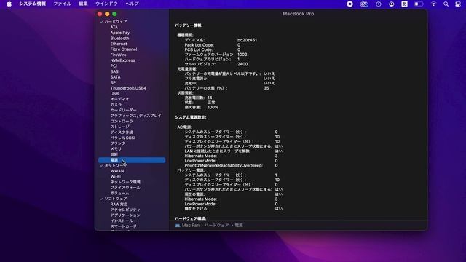Select Fibre Channel in sidebar
Image resolution: width=466 pixels, height=262 pixels.
pos(124,49)
